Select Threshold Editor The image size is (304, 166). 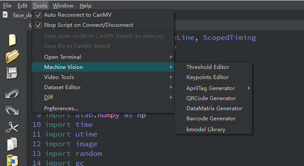(x=213, y=67)
